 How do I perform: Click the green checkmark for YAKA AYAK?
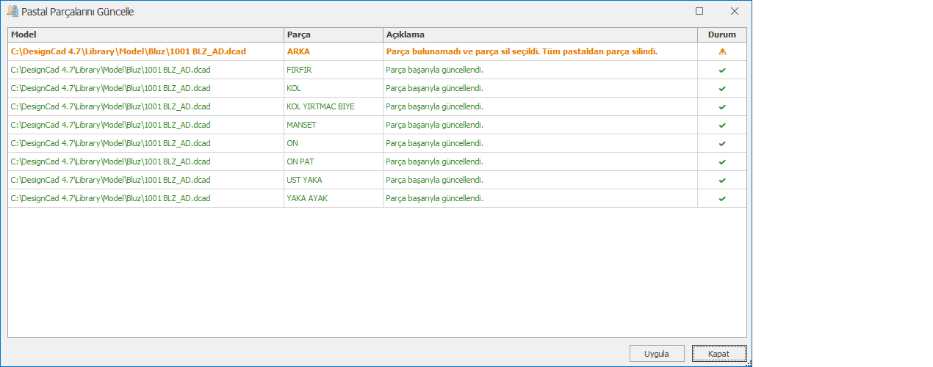click(x=722, y=199)
